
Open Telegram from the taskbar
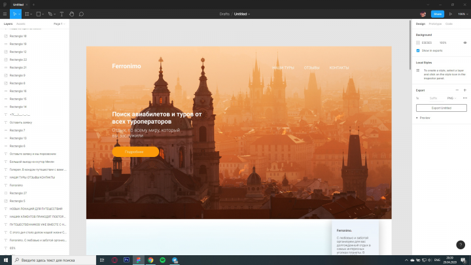point(175,260)
